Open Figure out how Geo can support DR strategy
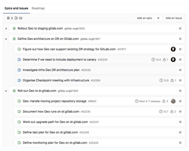The height and width of the screenshot is (151, 189). [x=69, y=49]
